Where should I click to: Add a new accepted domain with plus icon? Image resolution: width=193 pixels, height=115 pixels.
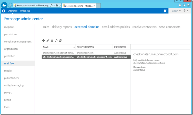(x=44, y=40)
